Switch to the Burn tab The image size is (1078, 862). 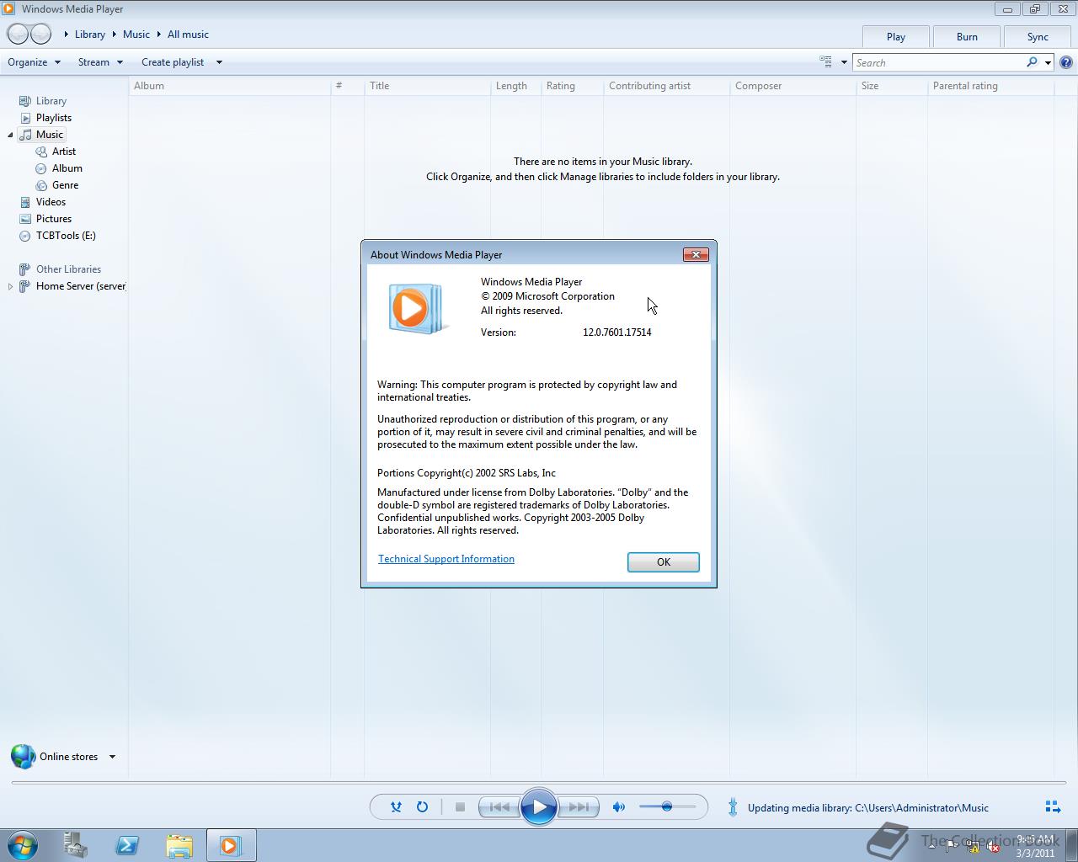(967, 37)
